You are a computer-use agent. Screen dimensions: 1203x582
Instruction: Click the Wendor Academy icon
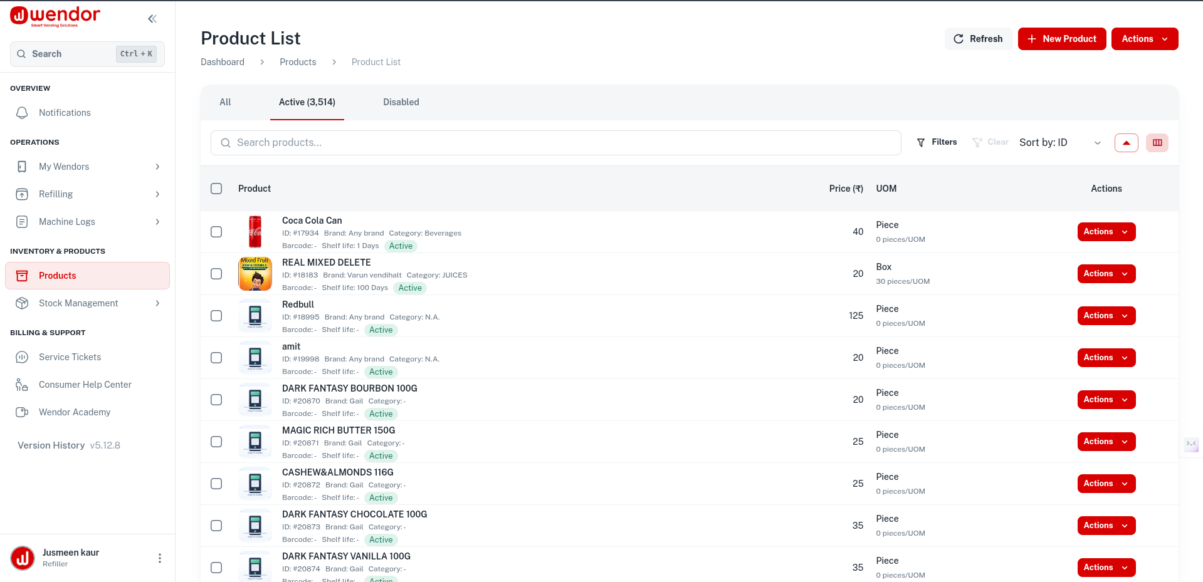tap(22, 412)
